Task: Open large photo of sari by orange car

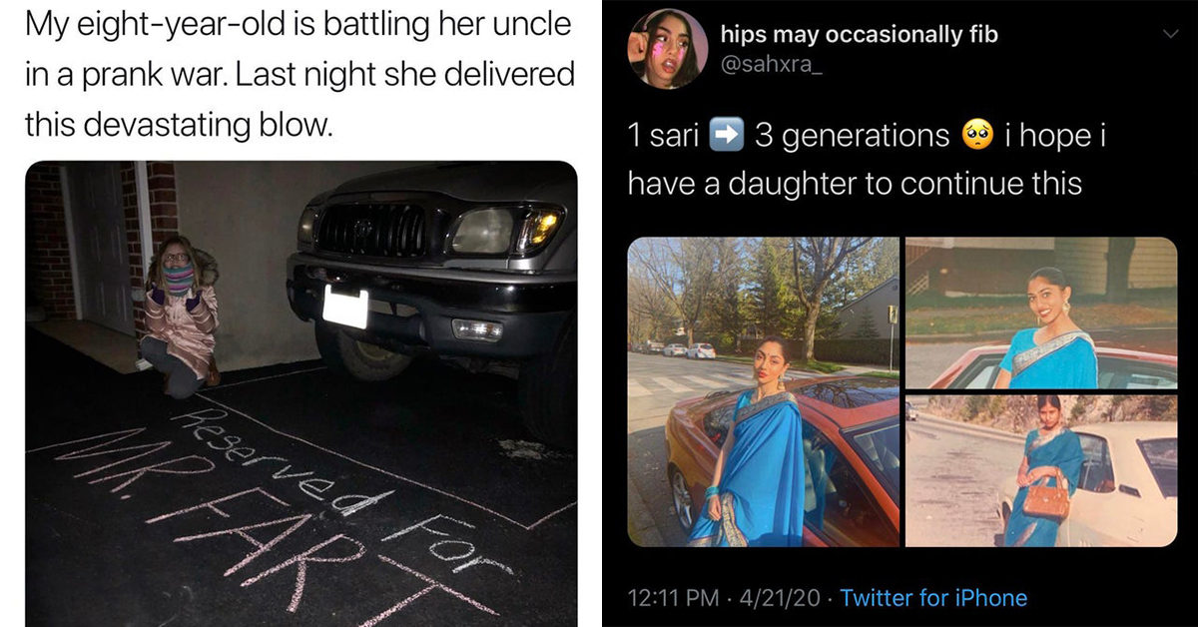Action: [x=764, y=392]
